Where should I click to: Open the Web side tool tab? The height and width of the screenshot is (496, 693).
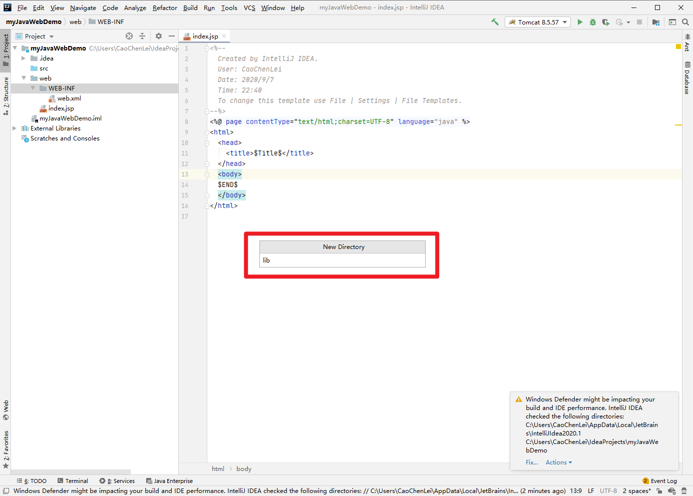[x=6, y=410]
